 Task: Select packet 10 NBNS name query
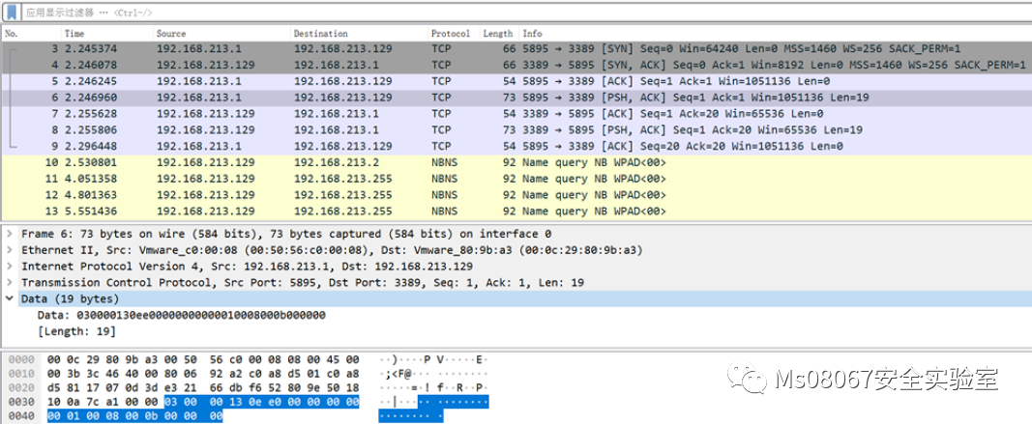click(516, 162)
